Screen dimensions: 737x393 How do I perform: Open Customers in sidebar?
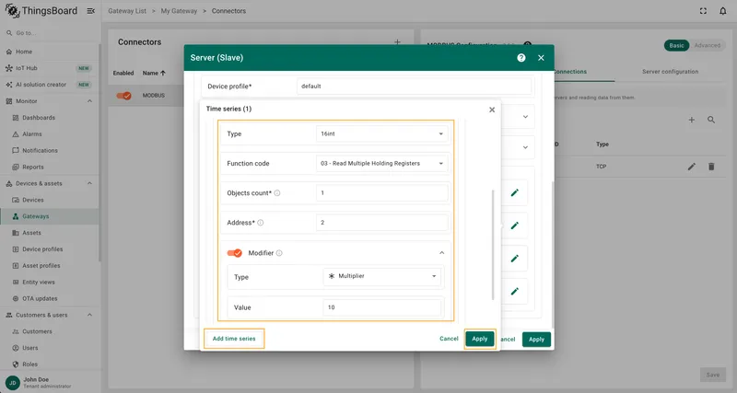point(50,331)
